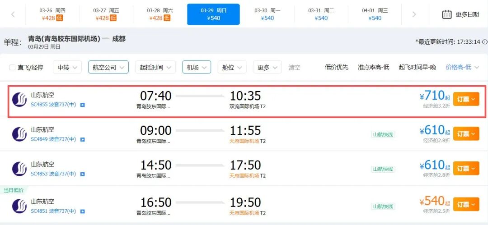Open the 中转 transfer dropdown

pos(67,67)
